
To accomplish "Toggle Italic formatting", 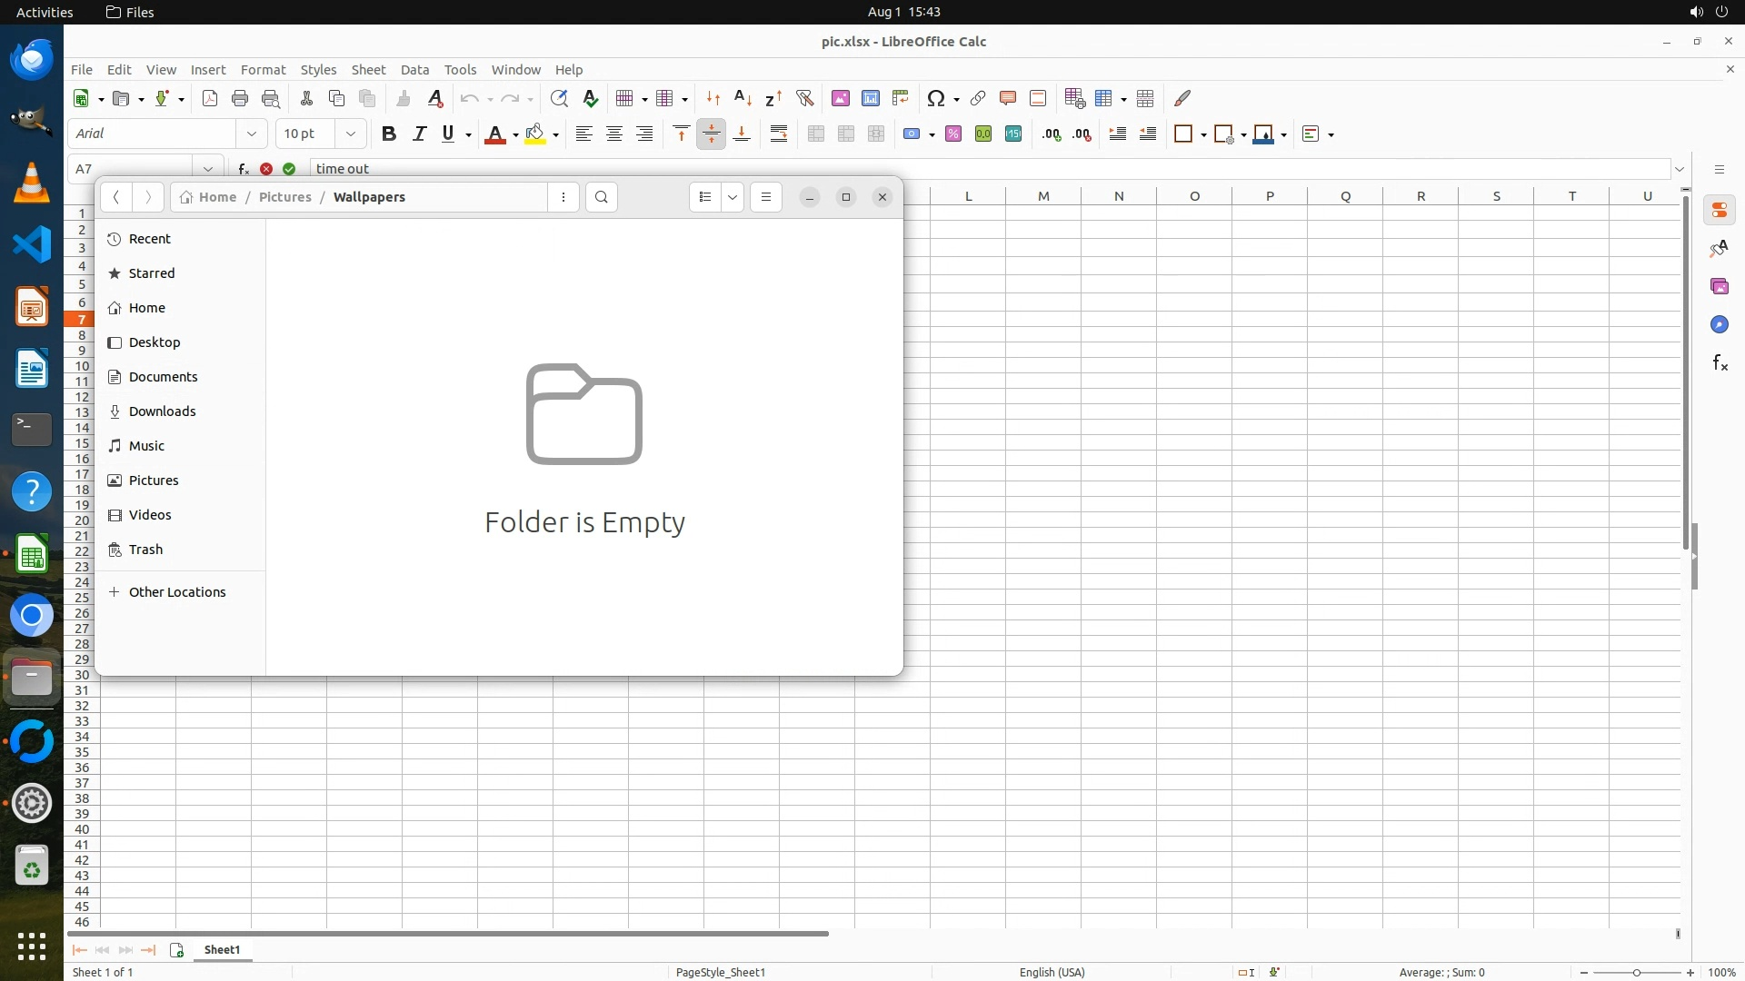I will [x=419, y=134].
